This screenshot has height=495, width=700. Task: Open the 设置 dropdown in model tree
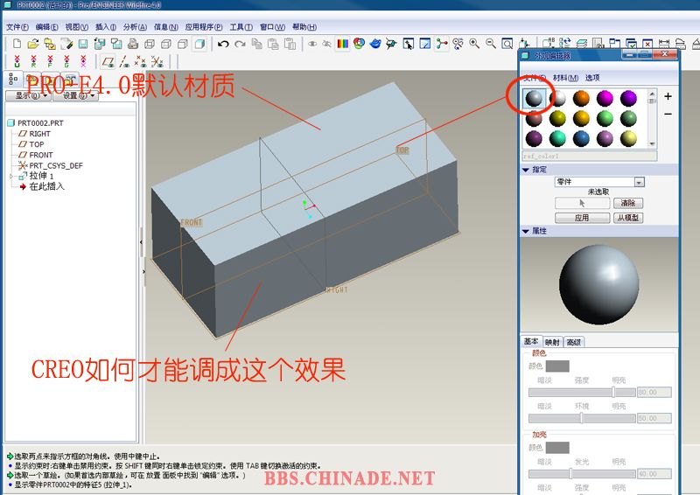pyautogui.click(x=75, y=95)
